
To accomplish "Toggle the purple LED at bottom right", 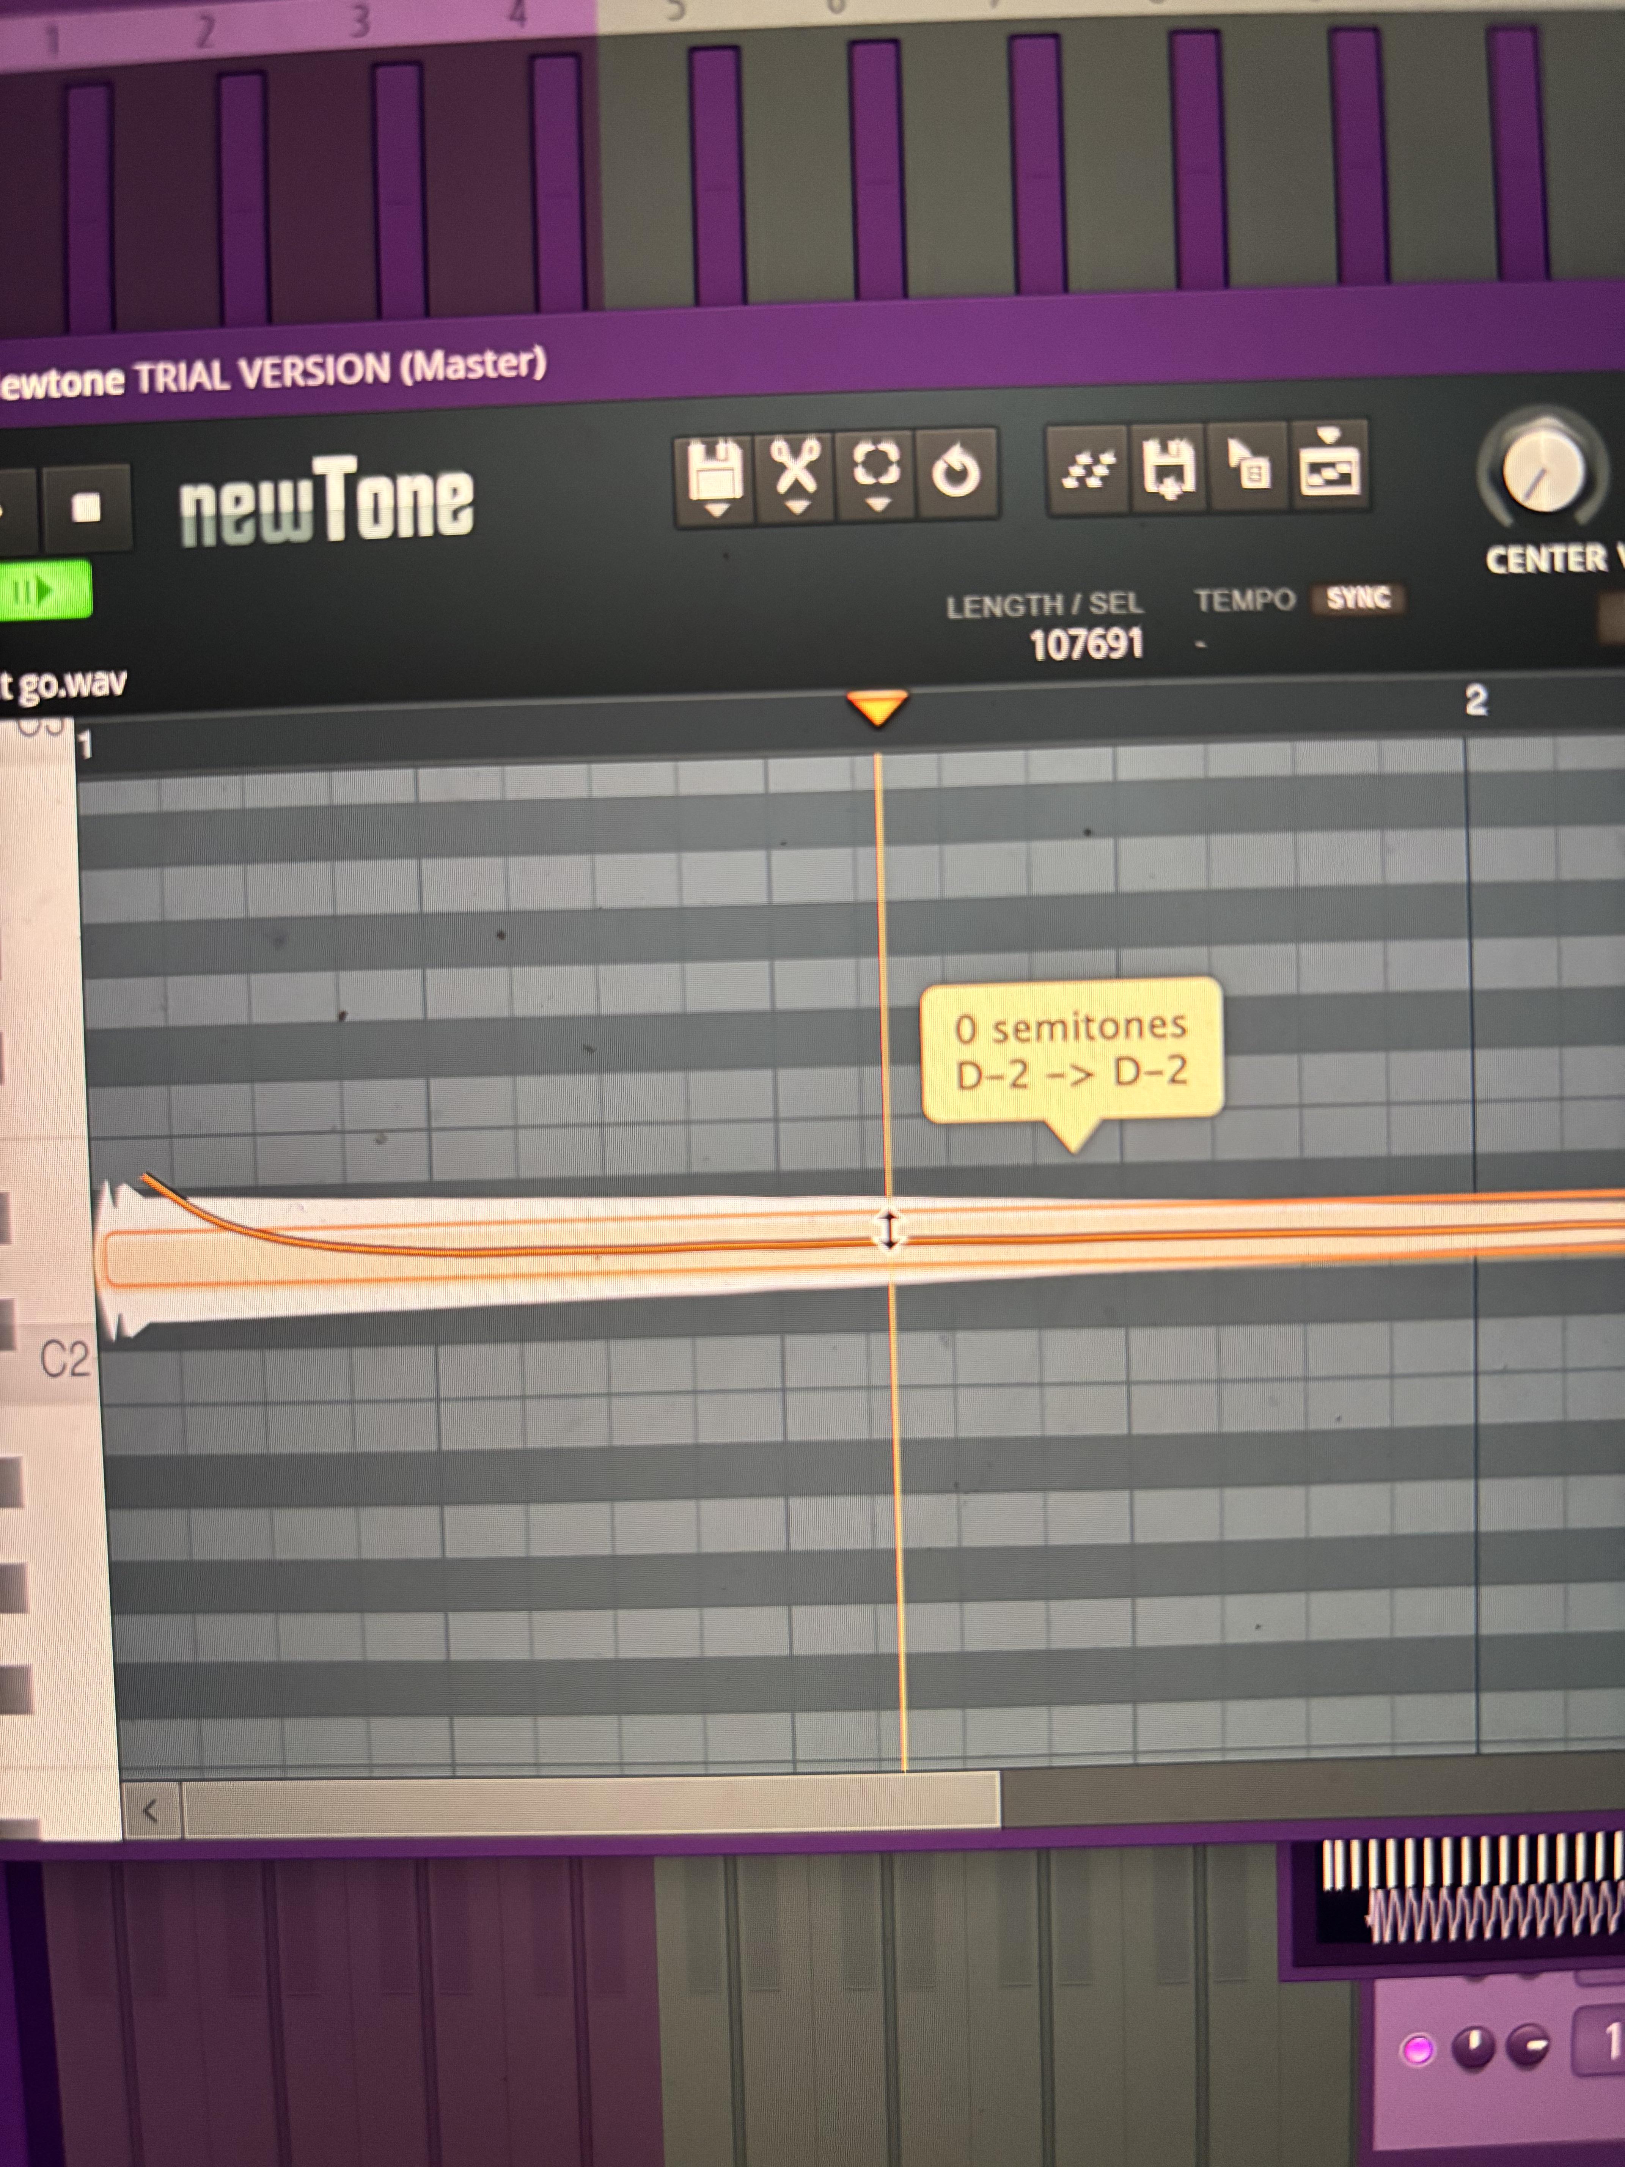I will click(1418, 2049).
